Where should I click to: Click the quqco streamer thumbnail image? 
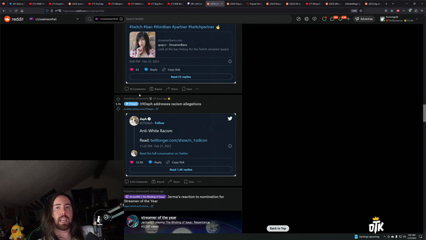[142, 45]
